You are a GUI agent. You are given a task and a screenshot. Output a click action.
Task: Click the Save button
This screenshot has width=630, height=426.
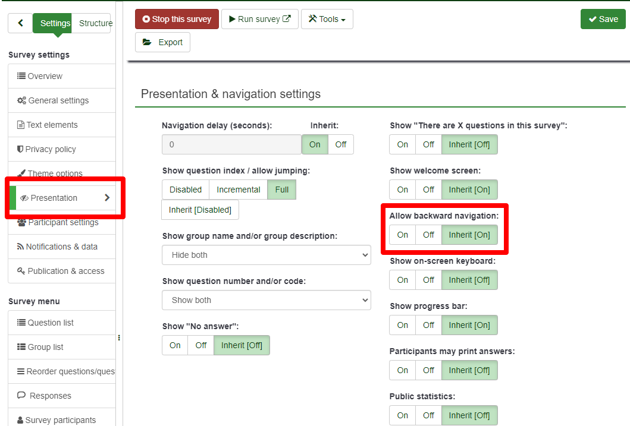point(603,19)
